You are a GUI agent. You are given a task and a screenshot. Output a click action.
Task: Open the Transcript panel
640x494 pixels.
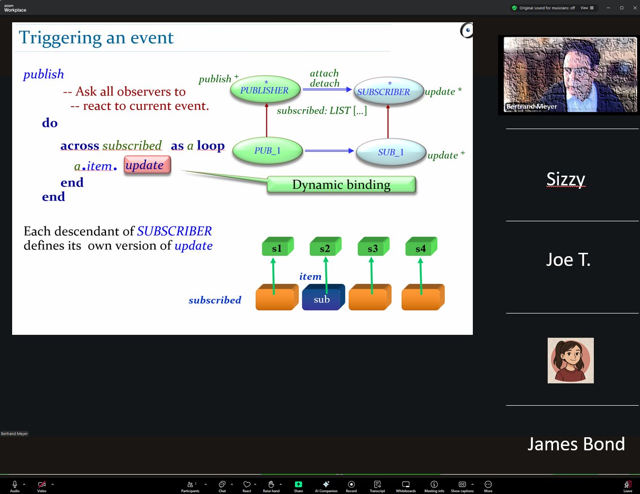[377, 486]
